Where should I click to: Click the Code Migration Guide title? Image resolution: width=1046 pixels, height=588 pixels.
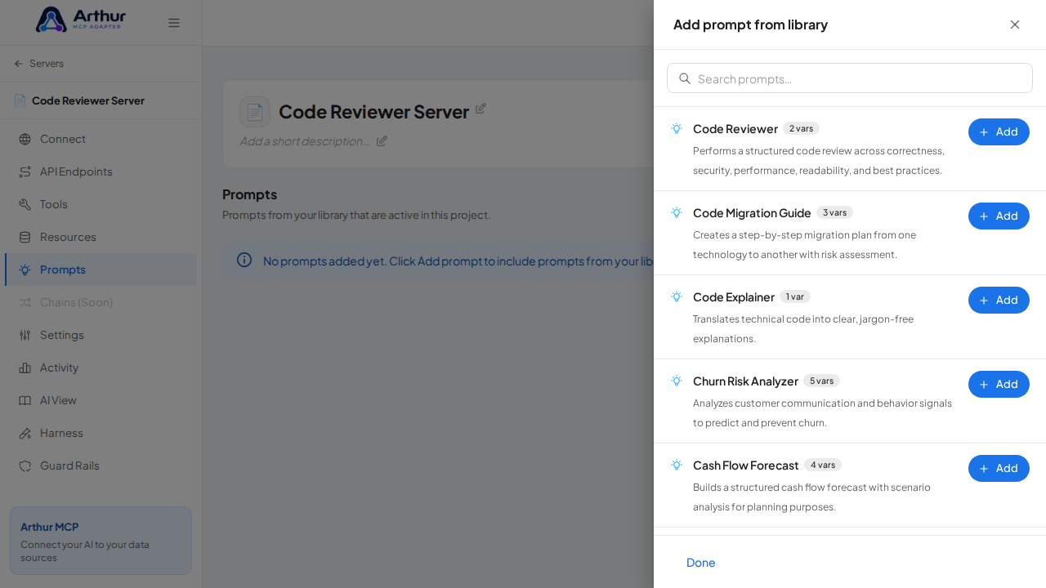pos(752,213)
